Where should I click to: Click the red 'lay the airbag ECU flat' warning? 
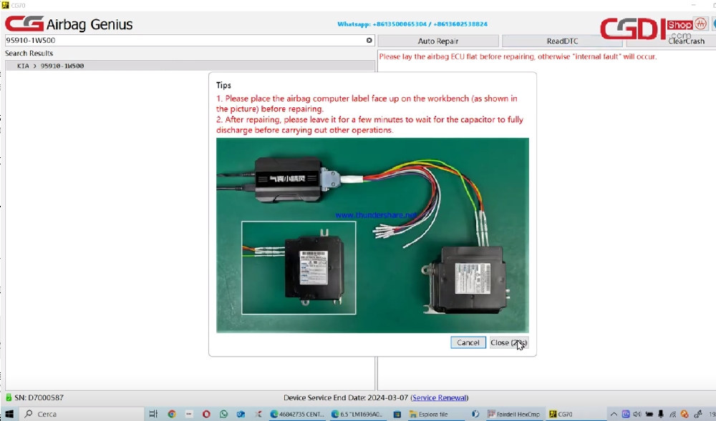[x=518, y=56]
